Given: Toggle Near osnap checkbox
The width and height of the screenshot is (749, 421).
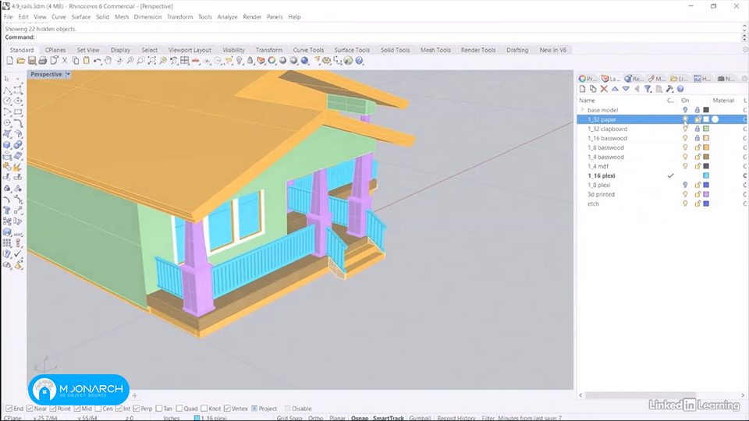Looking at the screenshot, I should [30, 409].
